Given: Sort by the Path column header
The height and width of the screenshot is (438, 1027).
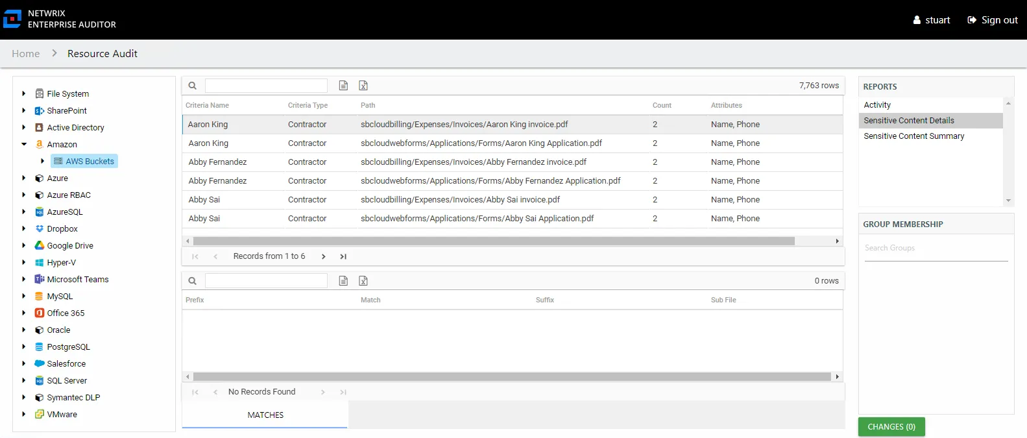Looking at the screenshot, I should (x=368, y=105).
